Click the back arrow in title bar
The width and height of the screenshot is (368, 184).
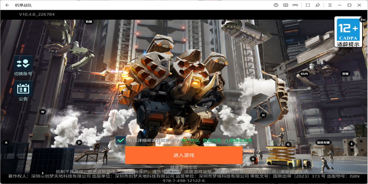click(7, 5)
